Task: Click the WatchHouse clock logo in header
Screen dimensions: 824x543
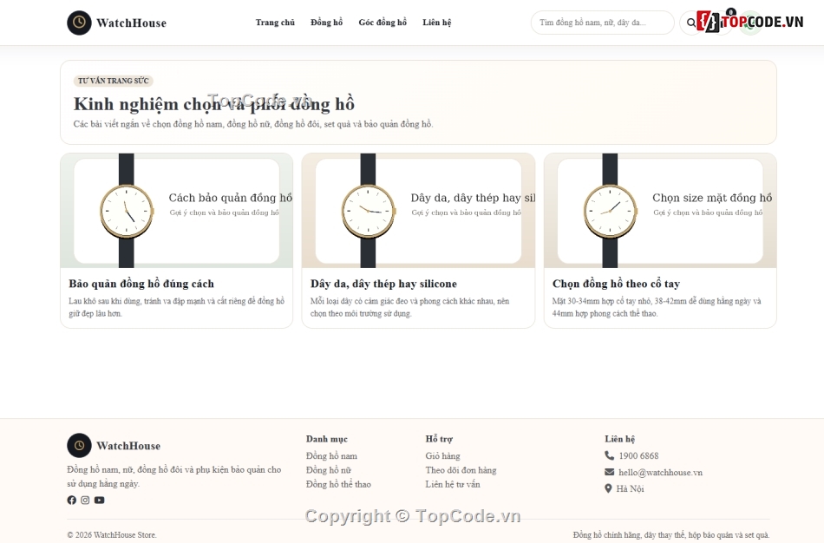Action: click(x=79, y=23)
